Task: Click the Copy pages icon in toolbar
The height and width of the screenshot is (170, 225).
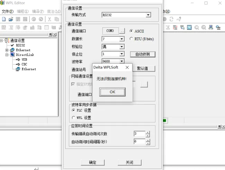Action: pyautogui.click(x=57, y=19)
